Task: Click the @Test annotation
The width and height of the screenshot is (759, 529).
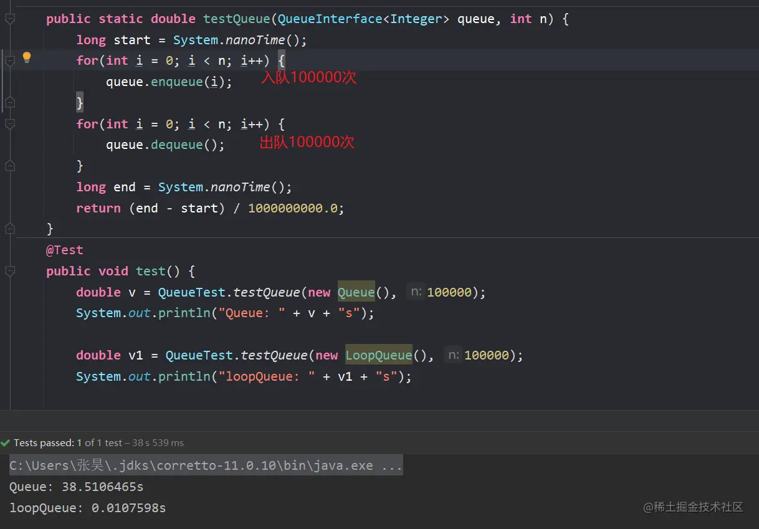Action: click(x=64, y=250)
